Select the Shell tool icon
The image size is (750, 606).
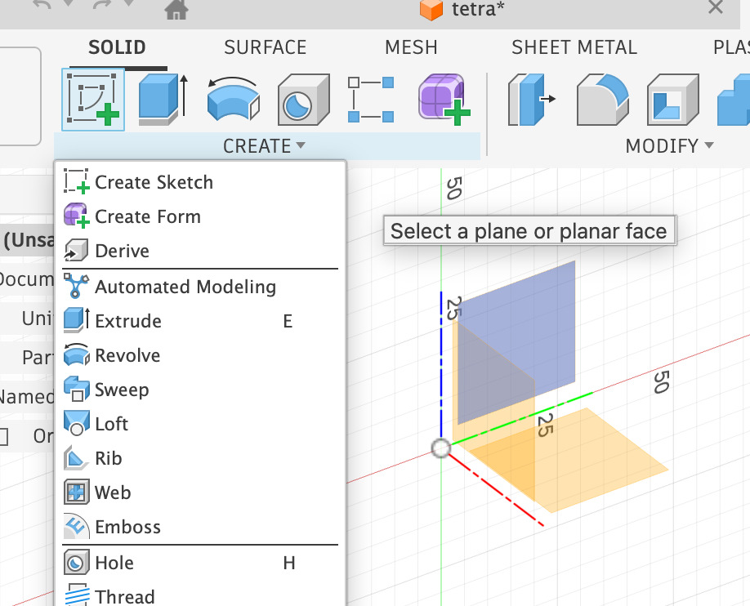click(x=673, y=100)
